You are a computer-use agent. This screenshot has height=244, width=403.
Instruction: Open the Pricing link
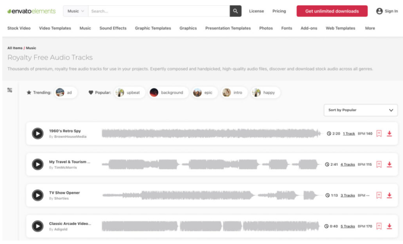279,11
